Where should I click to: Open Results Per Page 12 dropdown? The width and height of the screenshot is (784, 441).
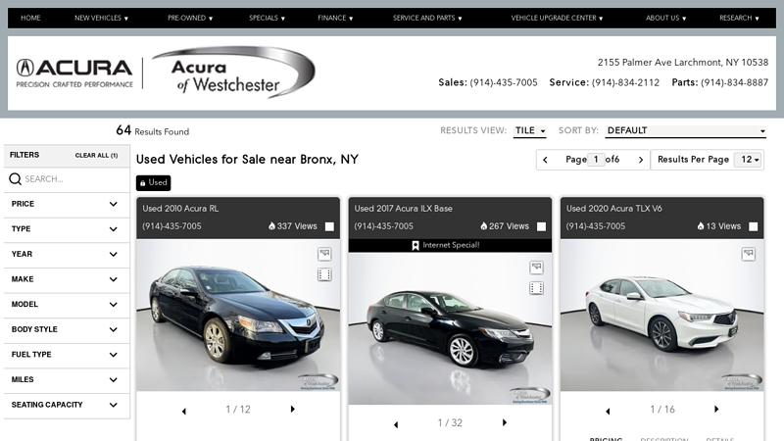pos(748,160)
